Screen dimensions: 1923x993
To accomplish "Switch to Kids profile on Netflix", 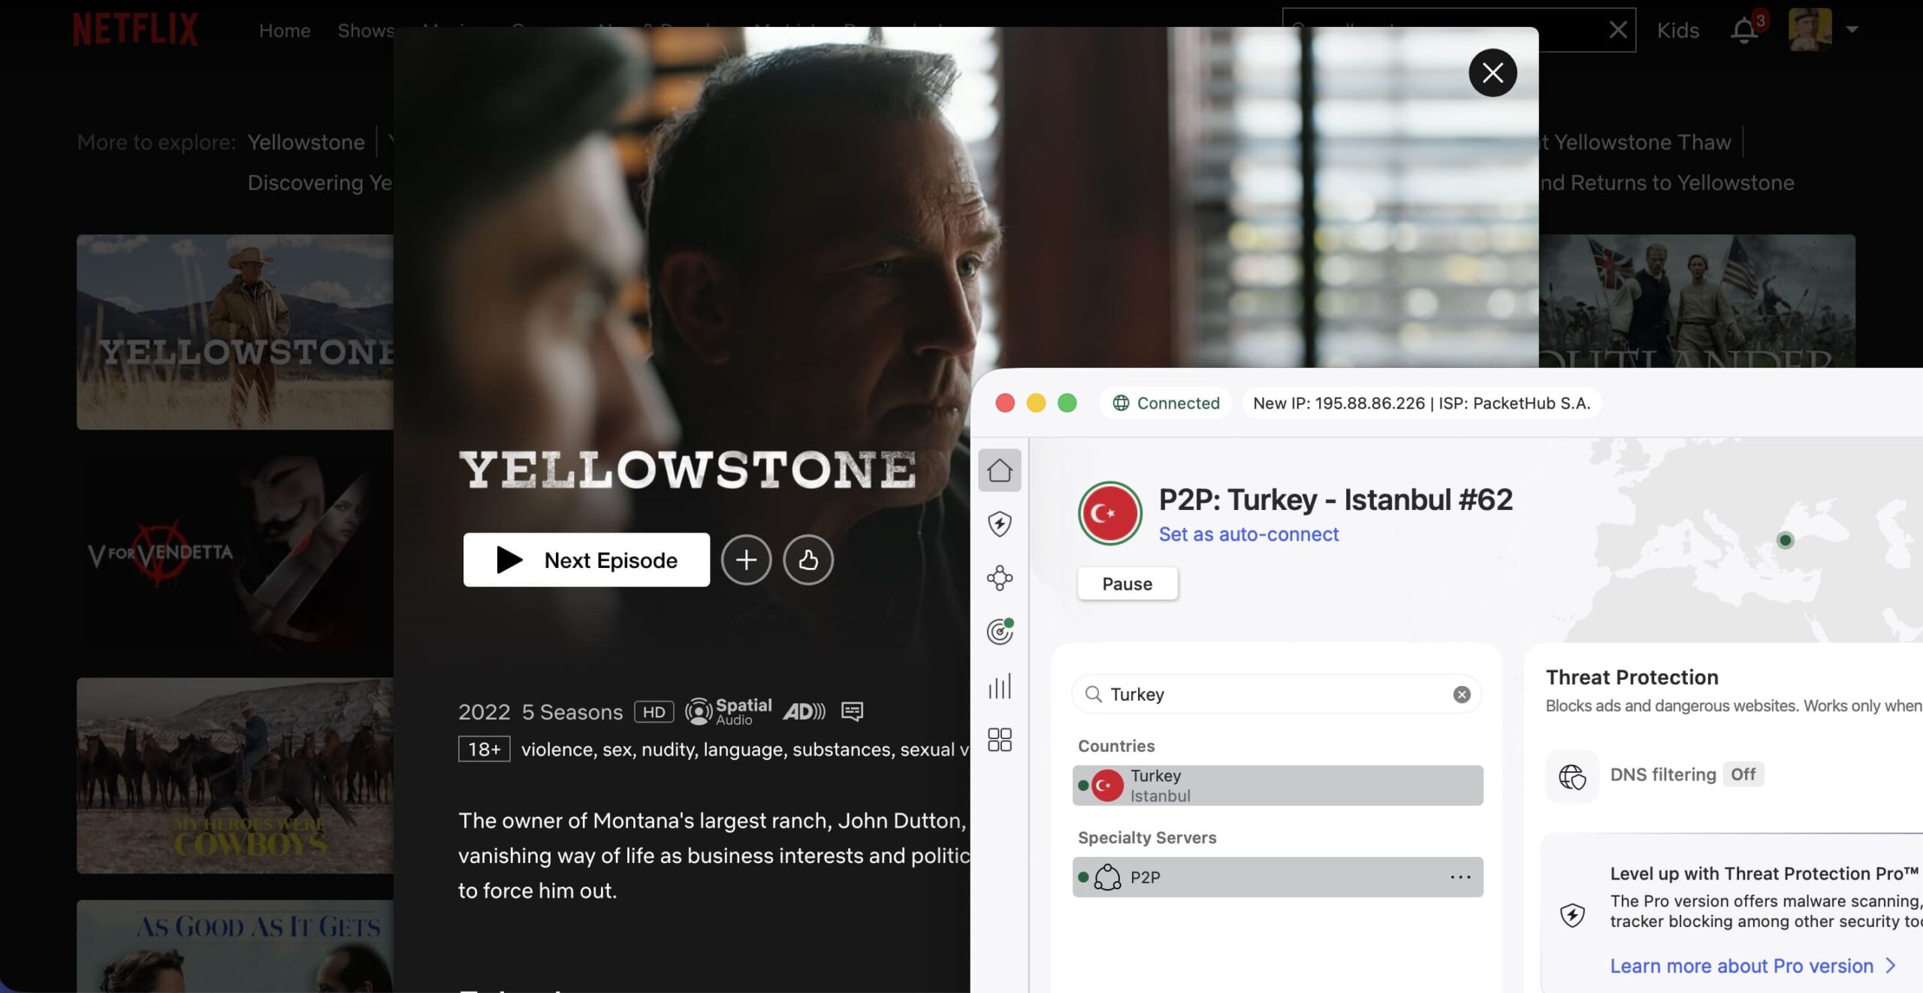I will click(x=1677, y=30).
